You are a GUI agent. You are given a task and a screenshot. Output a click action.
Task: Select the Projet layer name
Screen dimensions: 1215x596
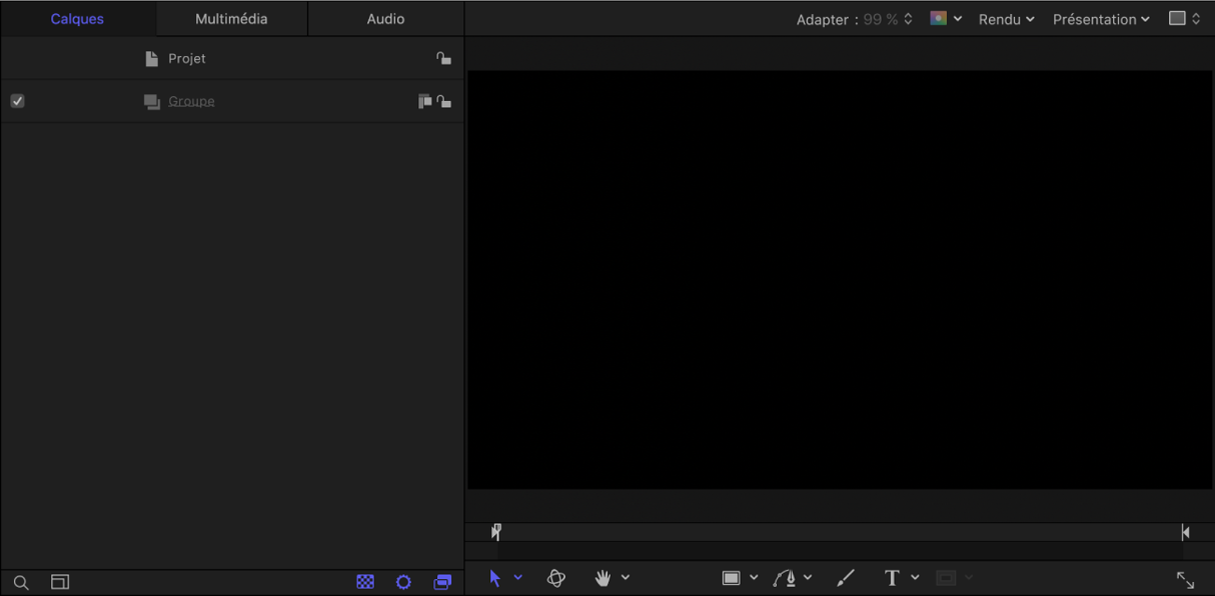[x=187, y=58]
